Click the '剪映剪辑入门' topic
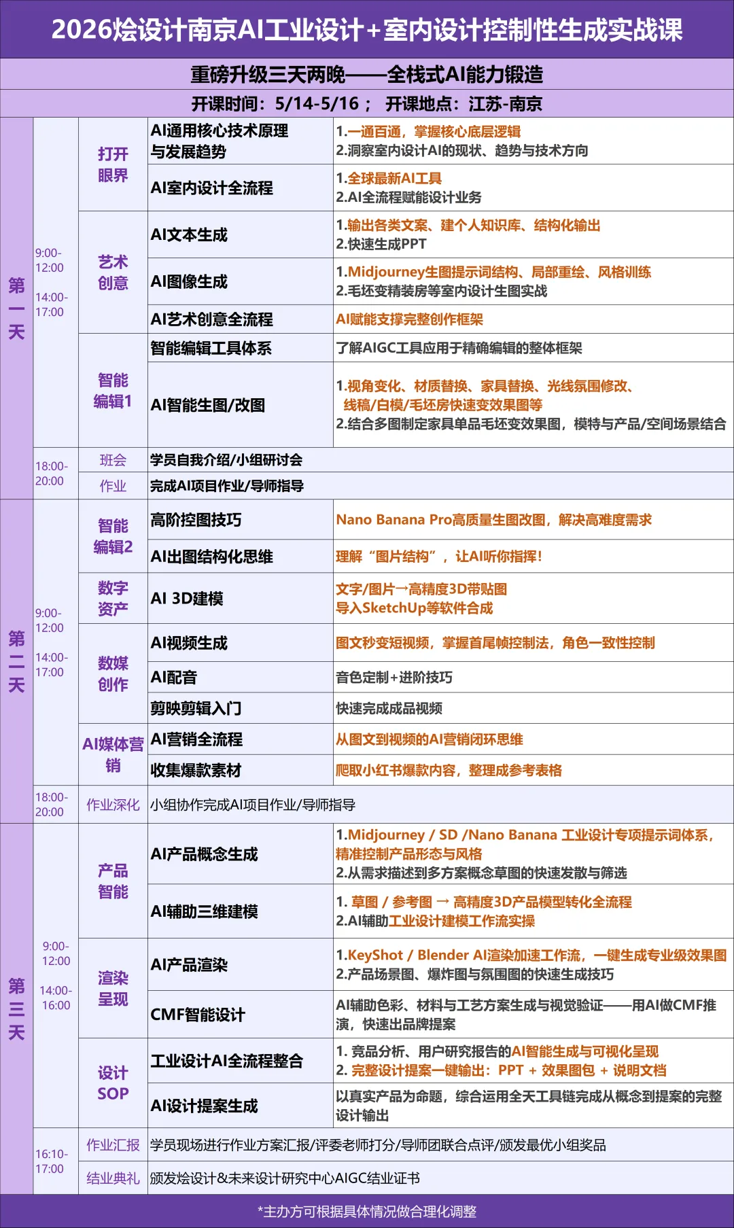734x1228 pixels. pos(196,708)
